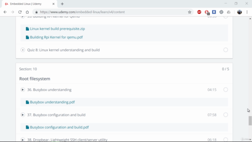This screenshot has width=252, height=142.
Task: Play lecture 36 Busybox understanding
Action: (x=23, y=90)
